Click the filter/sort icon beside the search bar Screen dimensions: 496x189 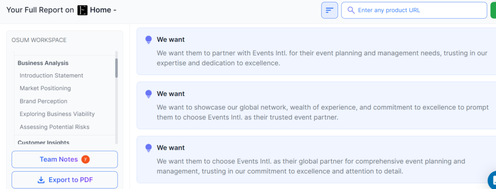click(x=329, y=10)
